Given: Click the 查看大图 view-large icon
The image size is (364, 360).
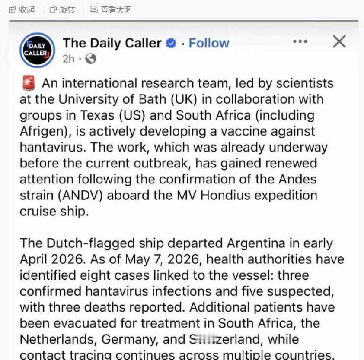Looking at the screenshot, I should click(94, 9).
